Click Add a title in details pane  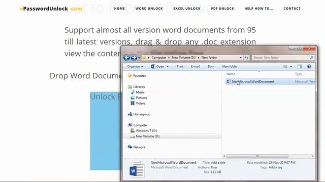(218, 163)
